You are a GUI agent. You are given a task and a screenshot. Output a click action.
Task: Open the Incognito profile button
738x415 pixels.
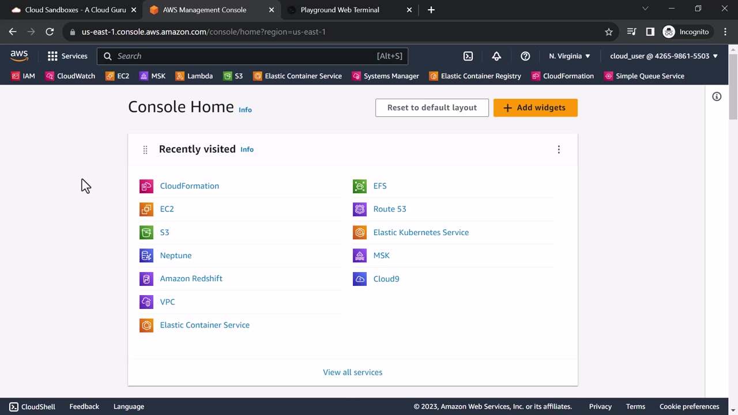686,32
